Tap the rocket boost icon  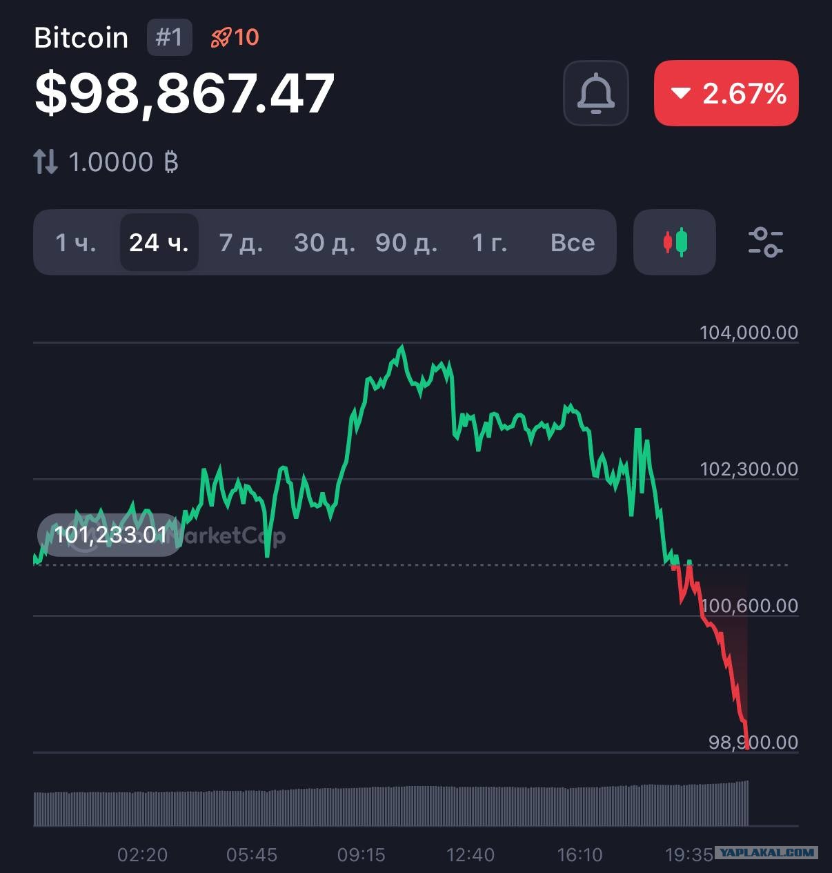[221, 37]
